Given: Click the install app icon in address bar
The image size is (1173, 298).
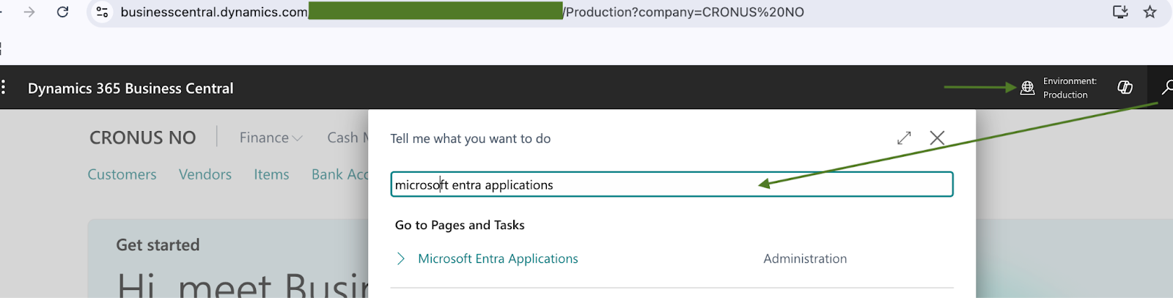Looking at the screenshot, I should [1120, 12].
